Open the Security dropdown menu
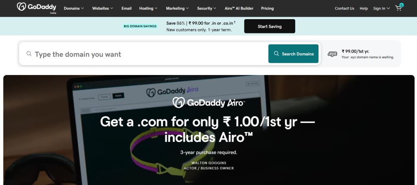The width and height of the screenshot is (417, 185). click(x=206, y=8)
